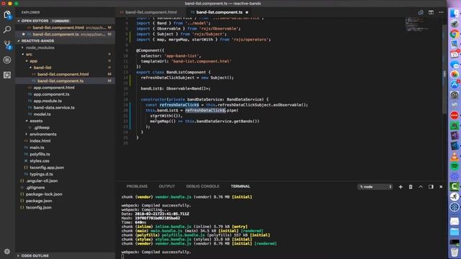This screenshot has width=461, height=259.
Task: Select band-list.component.html under Open Editors
Action: tap(65, 27)
